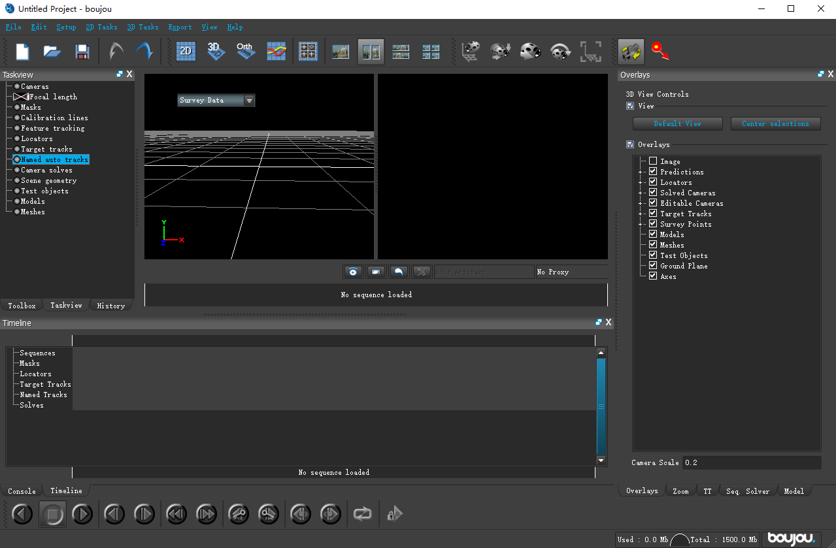Click the camera icon button below the 3D view
Screen dimensions: 836x548
click(353, 272)
